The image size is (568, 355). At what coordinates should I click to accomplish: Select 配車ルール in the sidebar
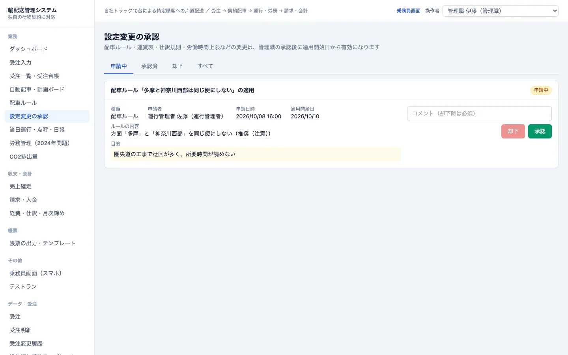[47, 103]
